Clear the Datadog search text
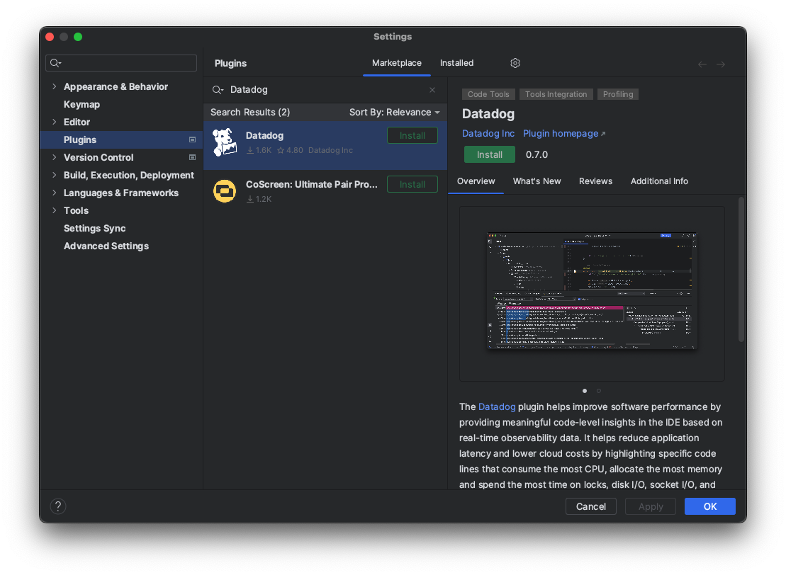 432,90
